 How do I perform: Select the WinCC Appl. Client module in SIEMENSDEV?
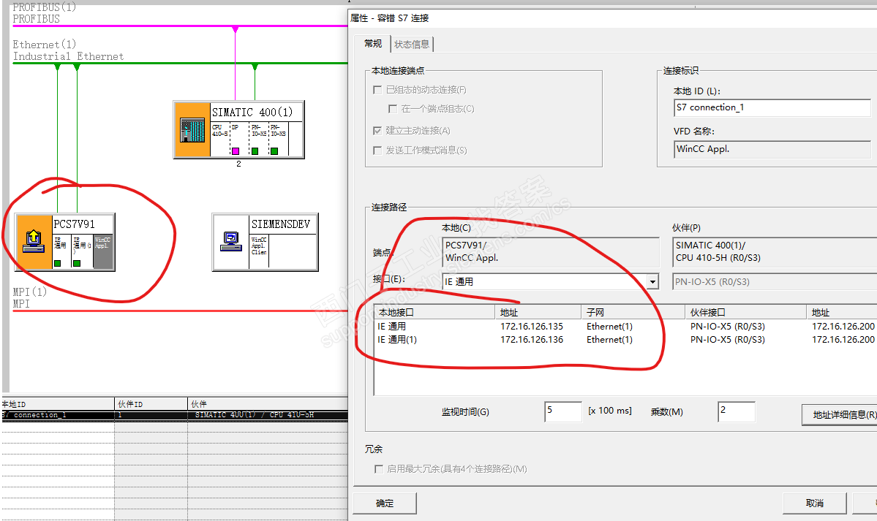(259, 251)
